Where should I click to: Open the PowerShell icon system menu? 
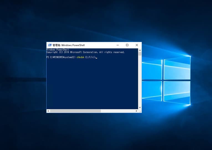[50, 45]
